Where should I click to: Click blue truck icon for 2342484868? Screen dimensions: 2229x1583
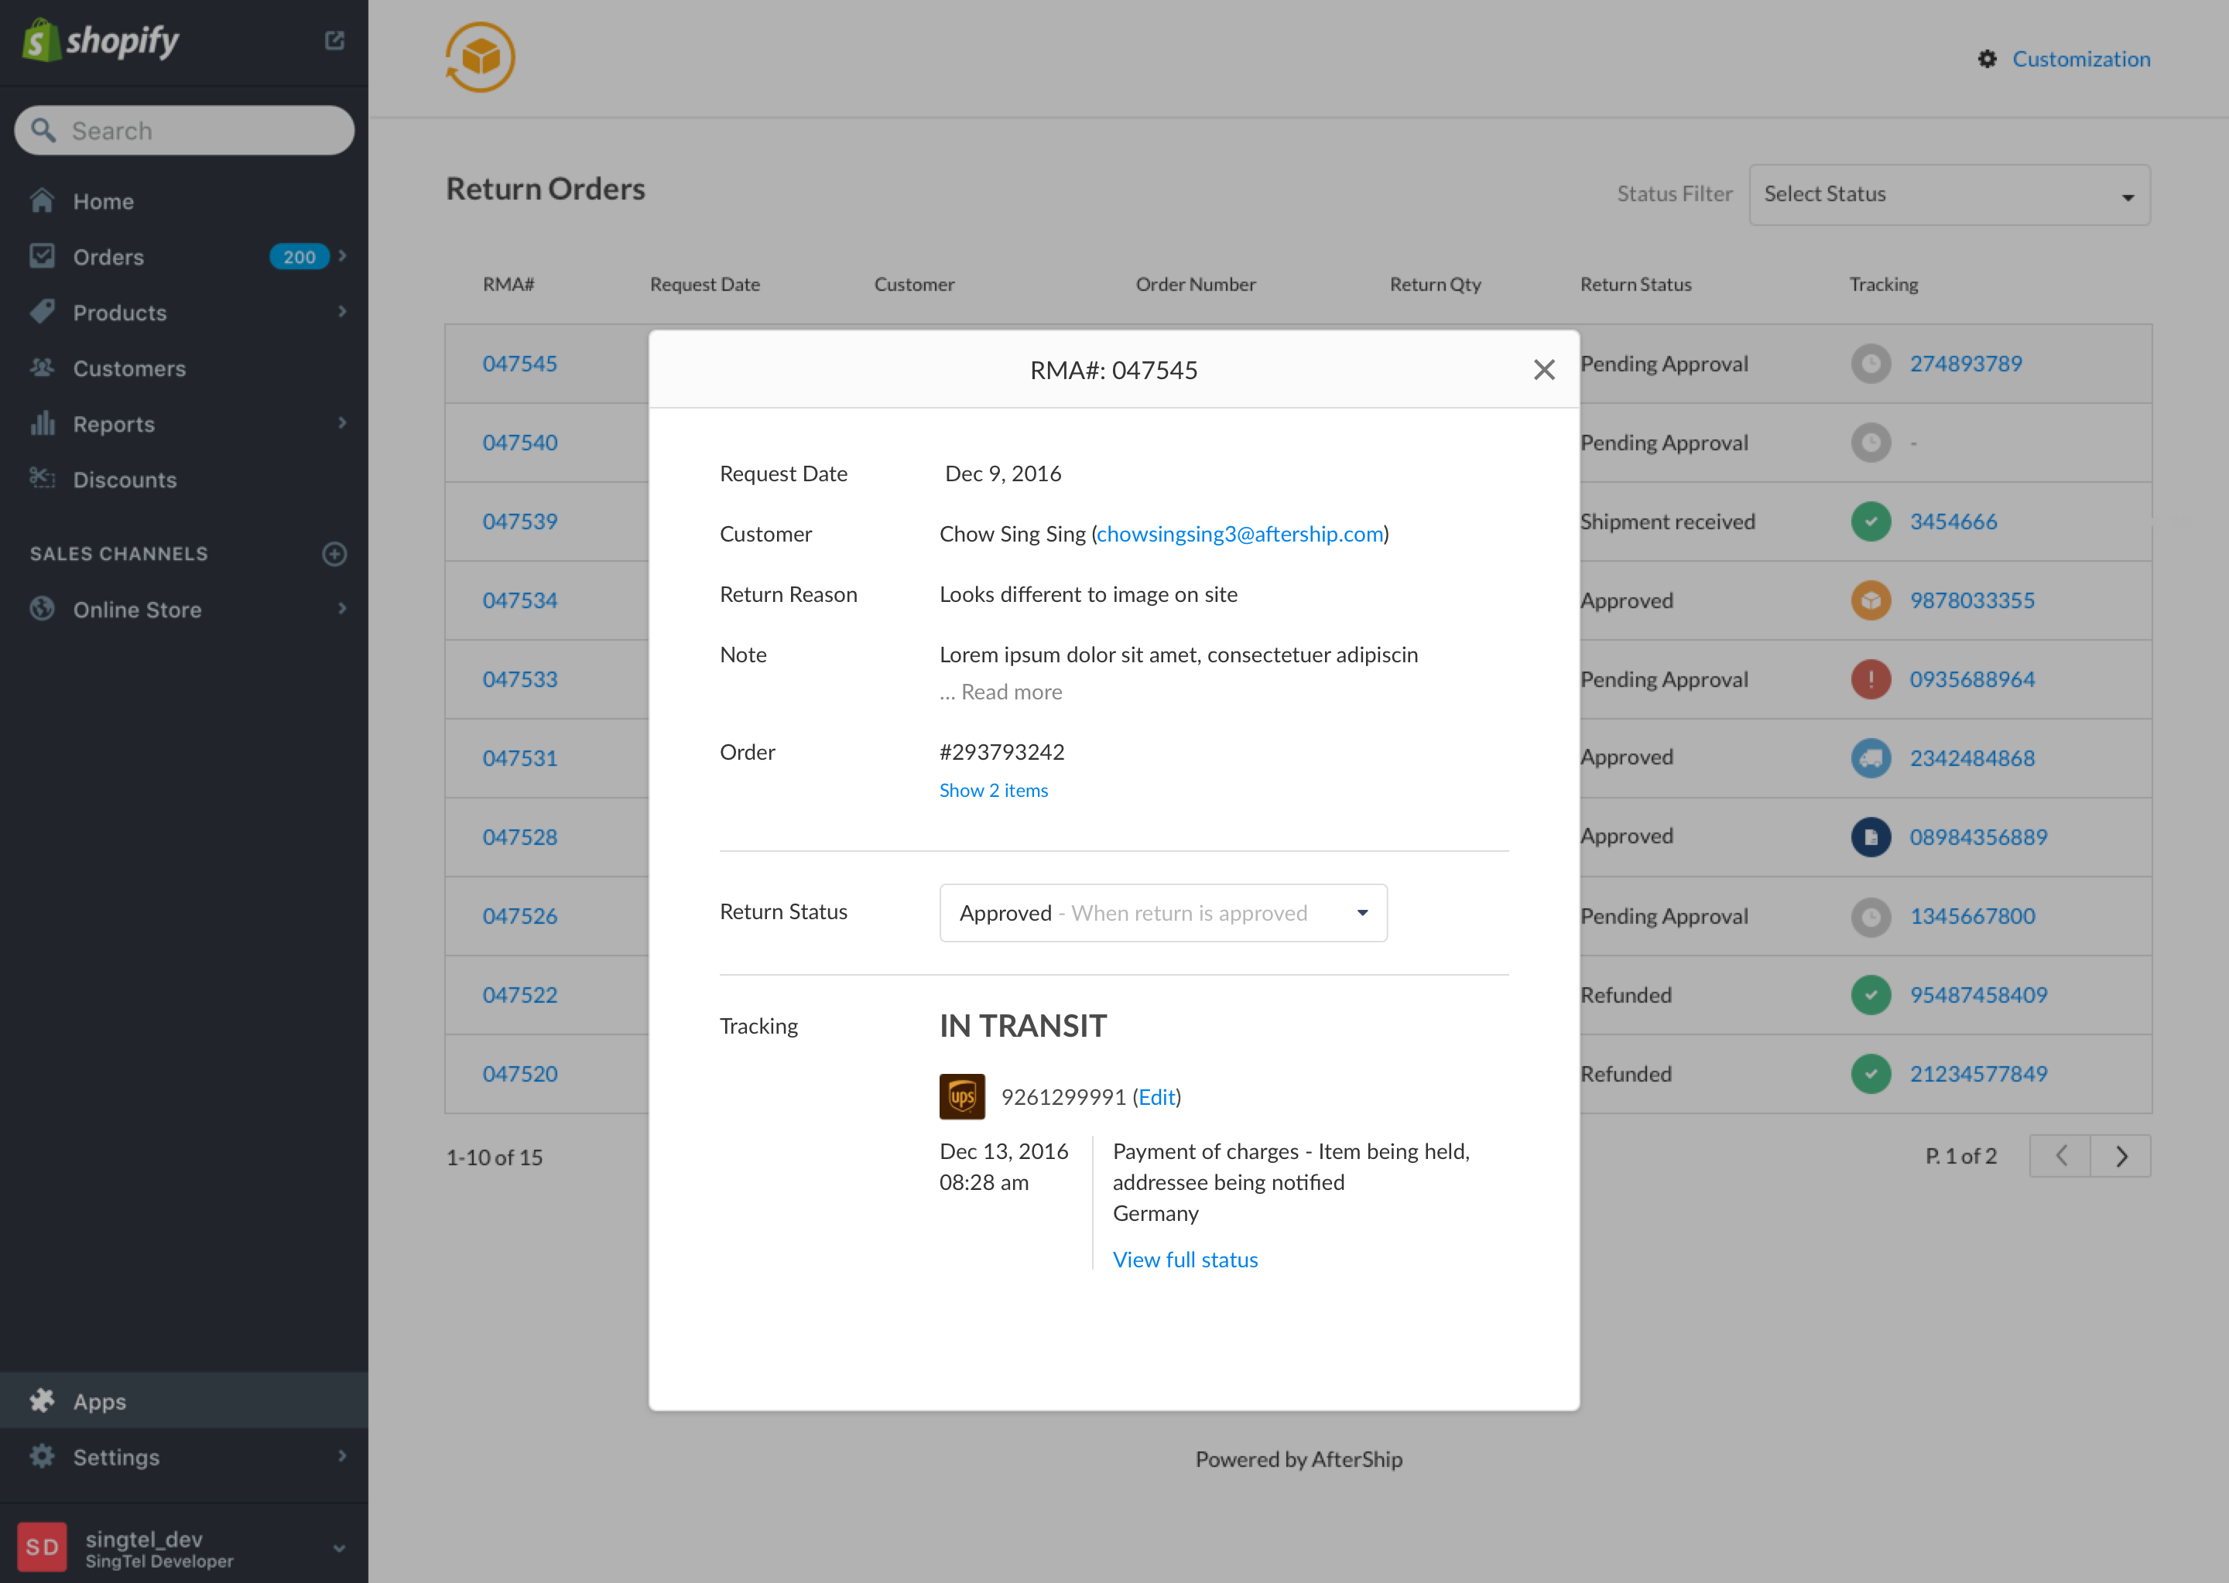tap(1870, 758)
